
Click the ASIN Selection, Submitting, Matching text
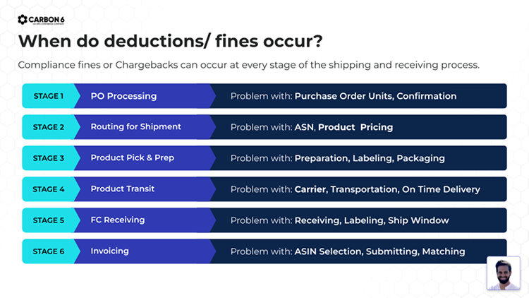coord(379,251)
